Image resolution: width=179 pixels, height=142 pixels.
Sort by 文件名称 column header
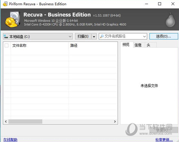[x=40, y=45]
